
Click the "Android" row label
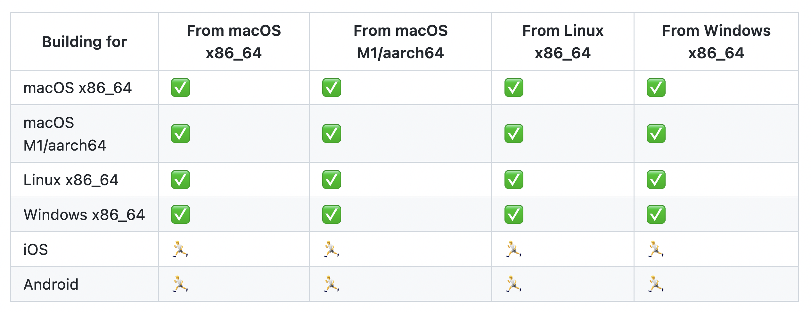(x=51, y=284)
